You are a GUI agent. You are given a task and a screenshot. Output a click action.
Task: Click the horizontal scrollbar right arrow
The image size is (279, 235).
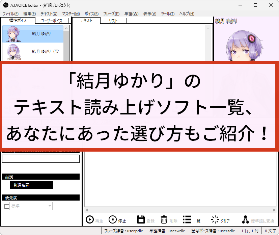click(x=274, y=210)
